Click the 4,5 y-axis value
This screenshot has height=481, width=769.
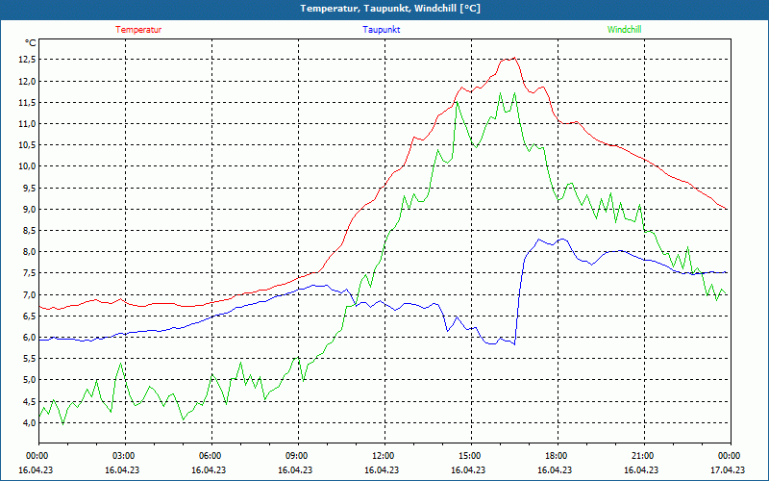29,401
